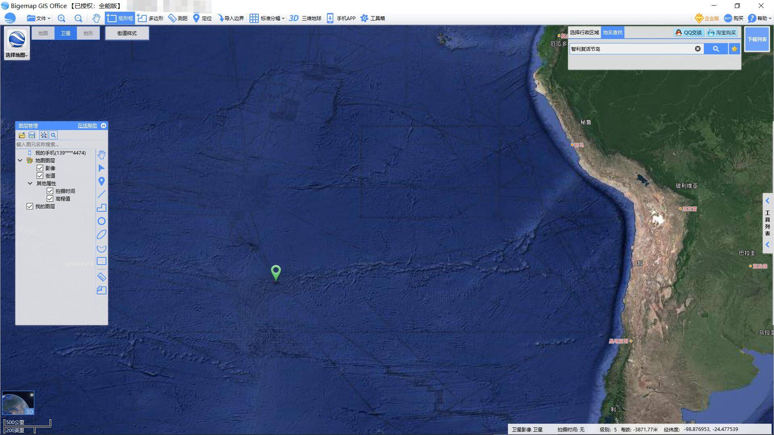Screen dimensions: 774x435
Task: Toggle the 街道 layer checkbox
Action: pos(40,176)
